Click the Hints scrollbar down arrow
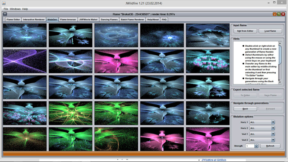The height and width of the screenshot is (162, 288). 280,82
